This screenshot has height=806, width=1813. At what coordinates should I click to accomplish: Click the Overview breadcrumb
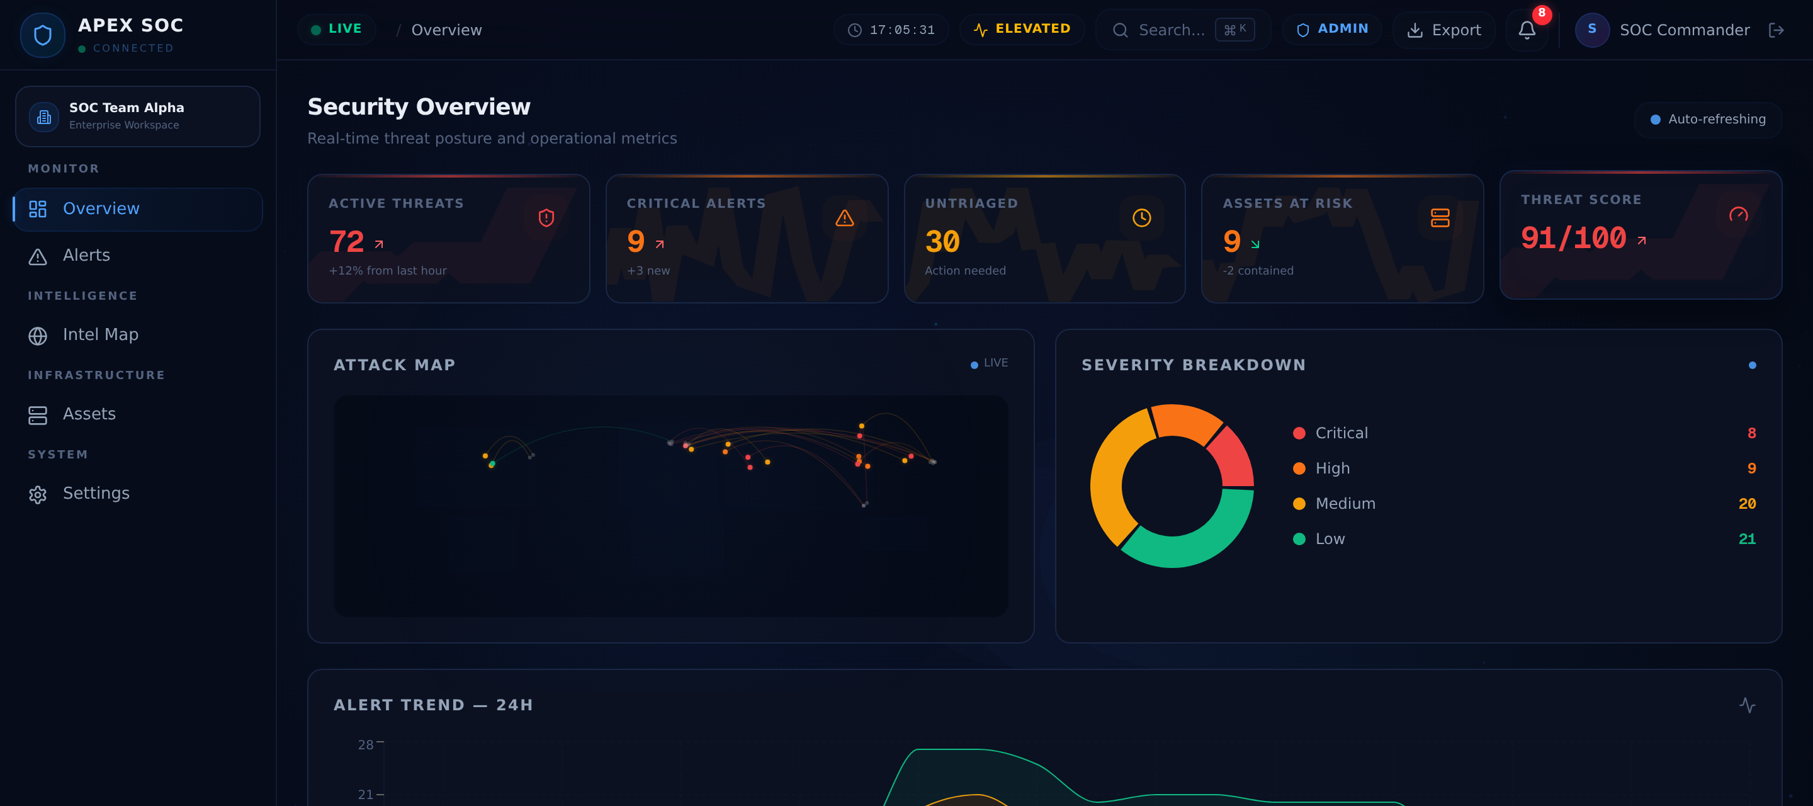tap(446, 30)
